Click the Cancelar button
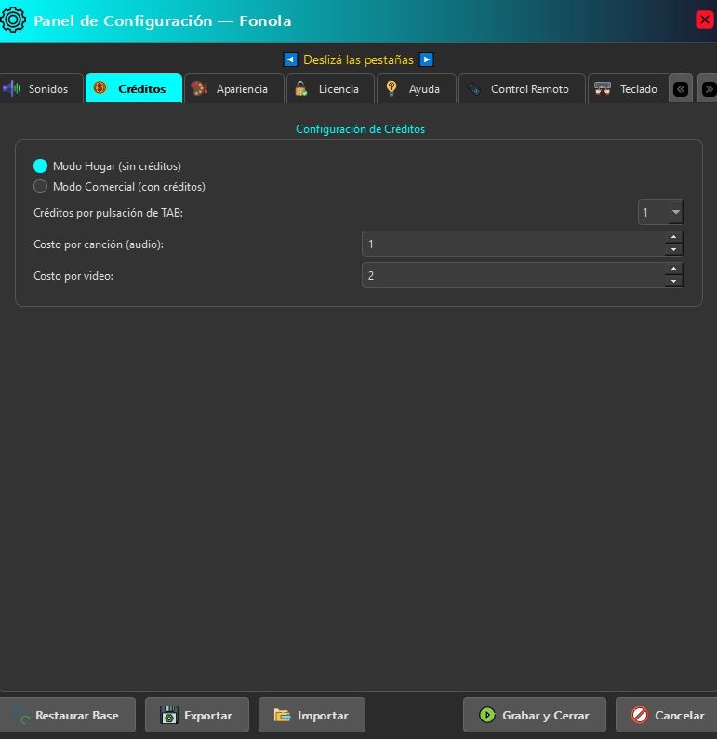Screen dimensions: 717x739 (667, 715)
